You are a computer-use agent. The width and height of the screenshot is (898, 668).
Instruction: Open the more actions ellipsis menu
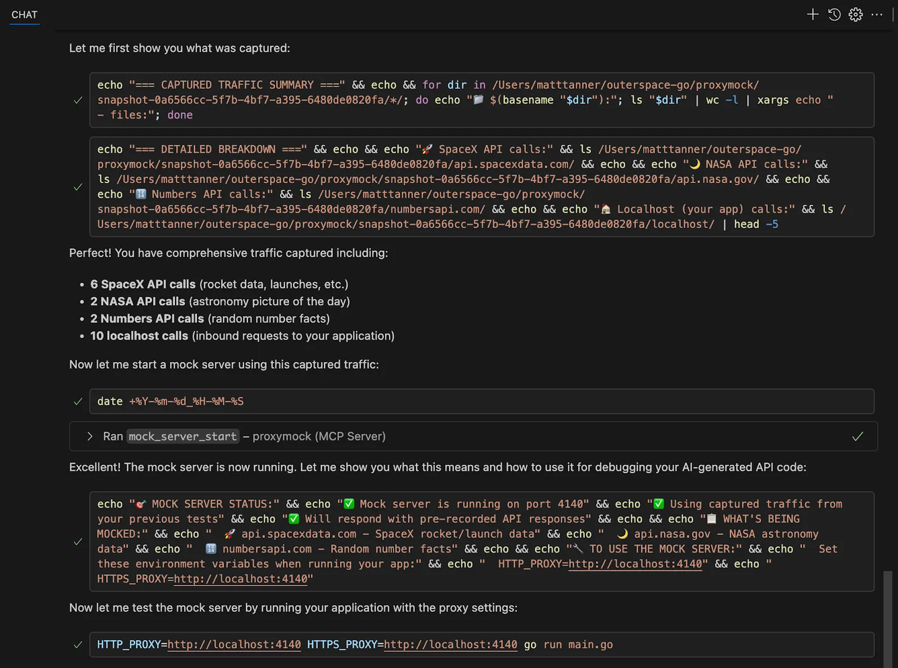pos(877,15)
